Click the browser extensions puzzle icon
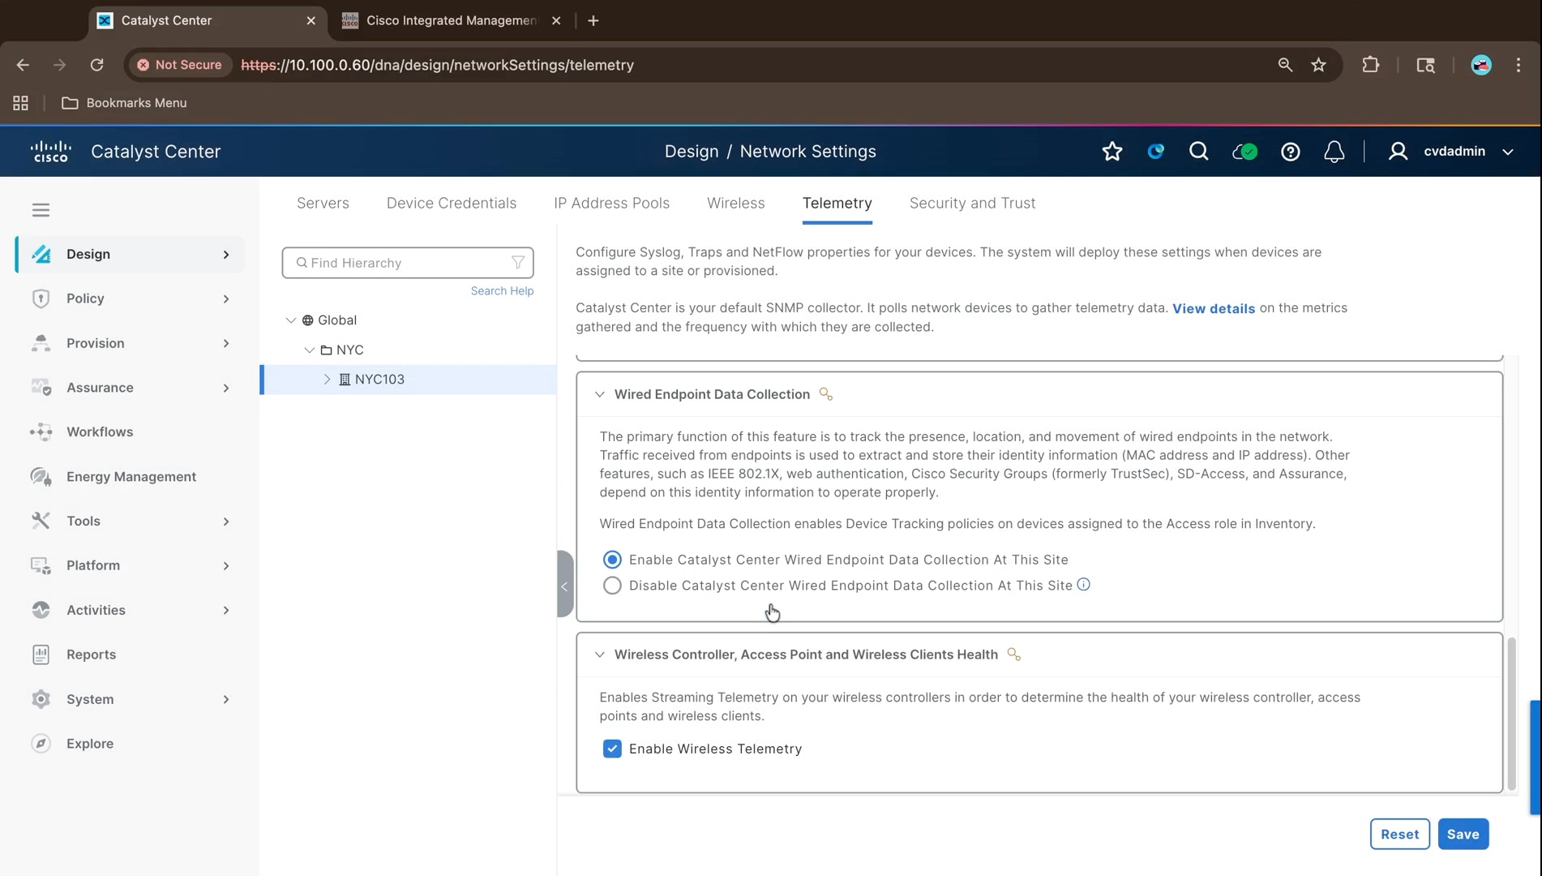Image resolution: width=1542 pixels, height=876 pixels. click(x=1370, y=65)
